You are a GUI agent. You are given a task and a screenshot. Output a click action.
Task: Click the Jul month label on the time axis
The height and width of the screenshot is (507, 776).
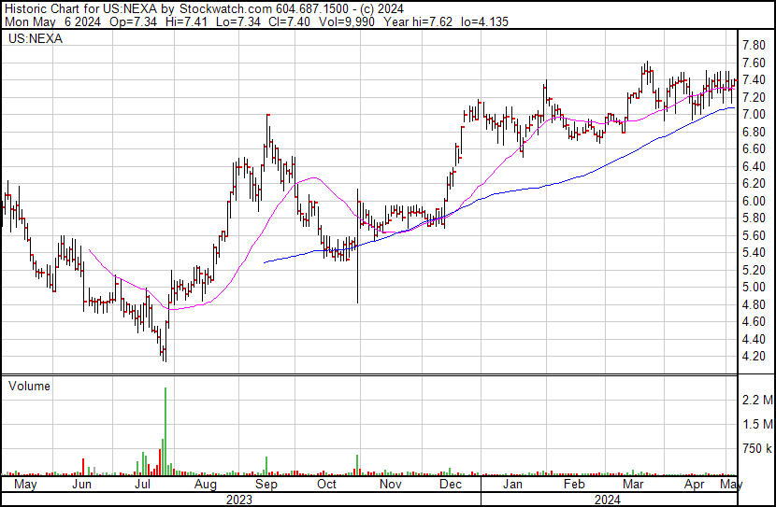(x=142, y=484)
